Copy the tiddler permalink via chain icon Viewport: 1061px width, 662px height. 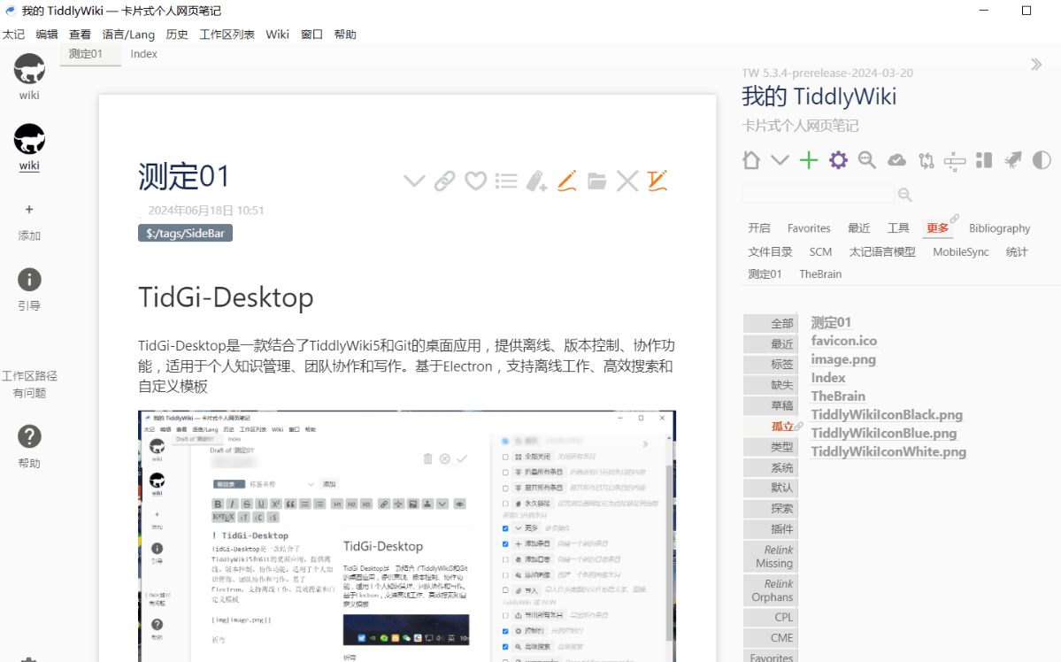444,181
